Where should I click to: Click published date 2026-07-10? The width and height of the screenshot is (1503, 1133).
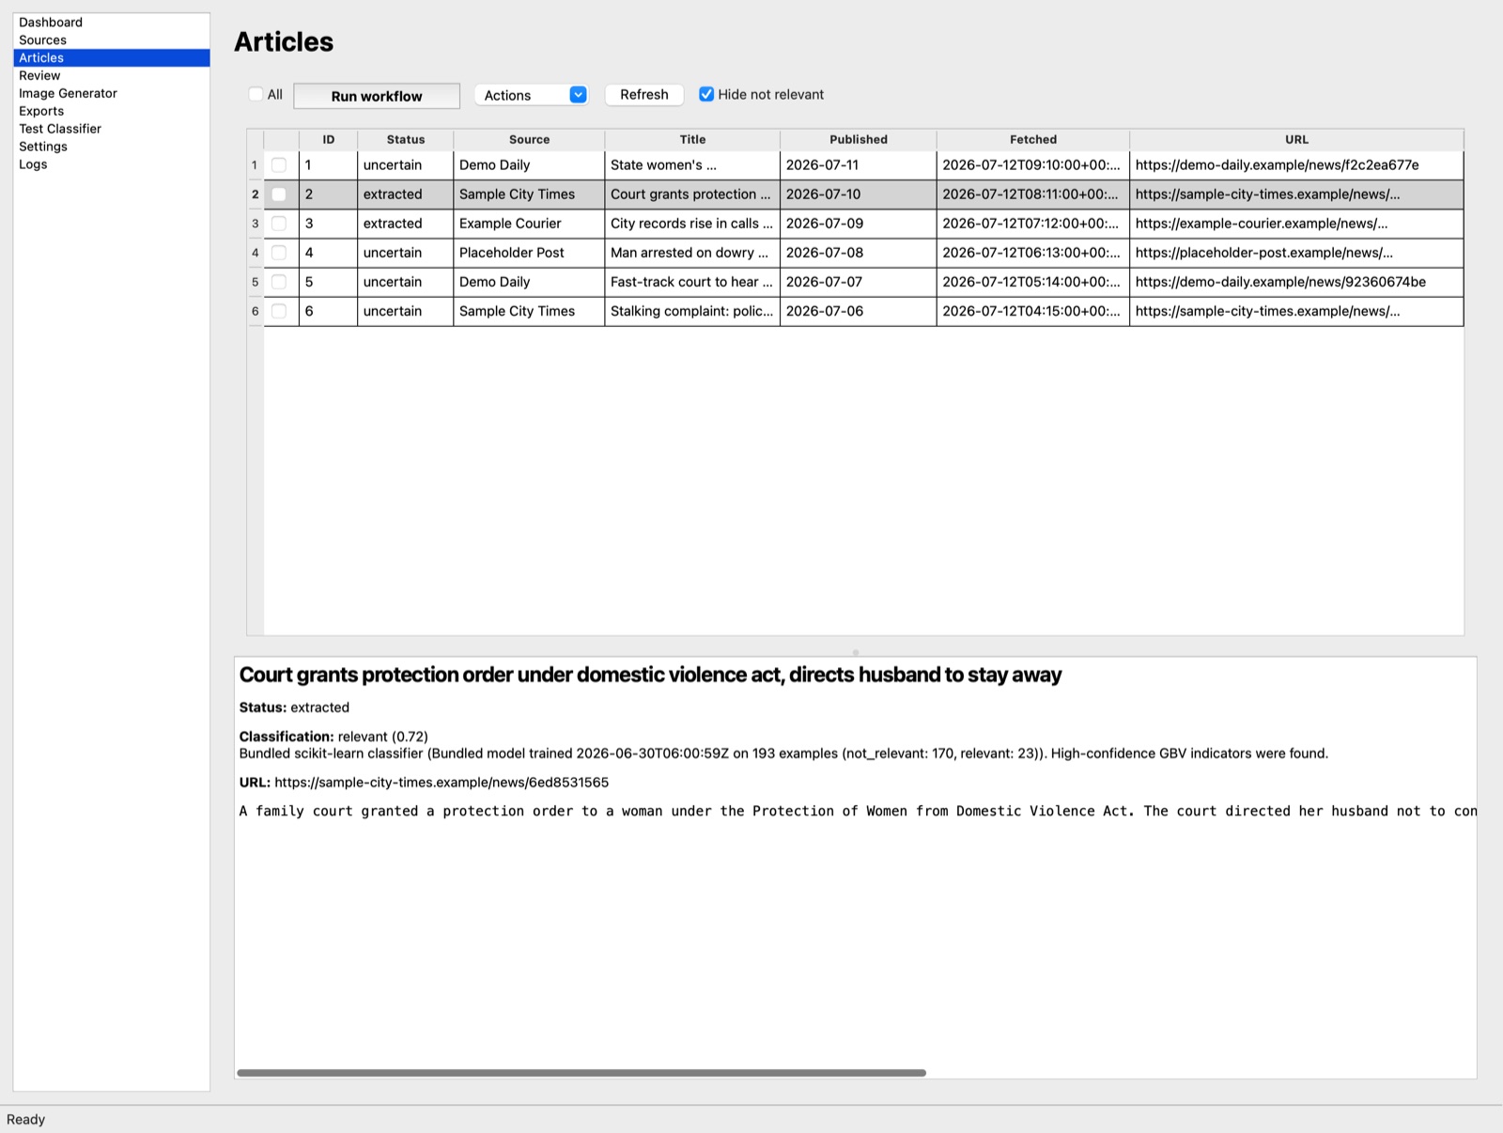[859, 194]
